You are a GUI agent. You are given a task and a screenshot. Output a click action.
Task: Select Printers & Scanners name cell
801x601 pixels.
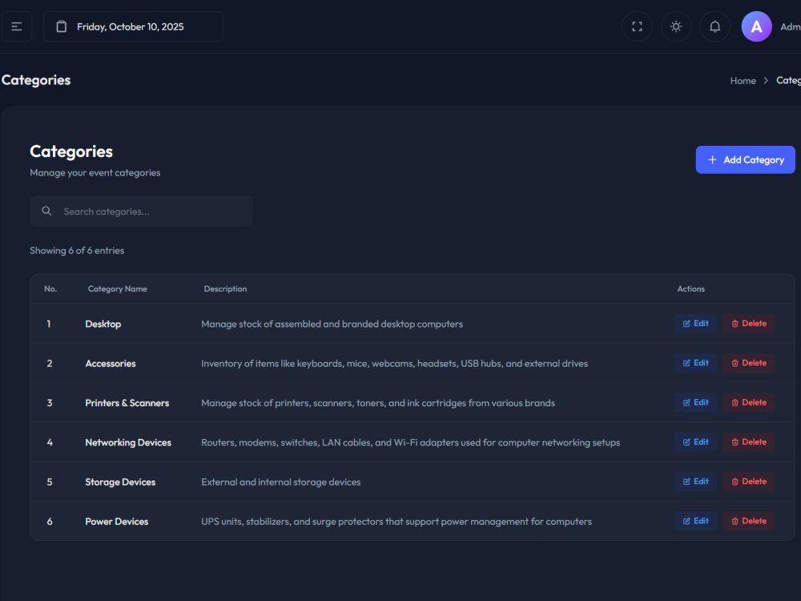click(127, 403)
